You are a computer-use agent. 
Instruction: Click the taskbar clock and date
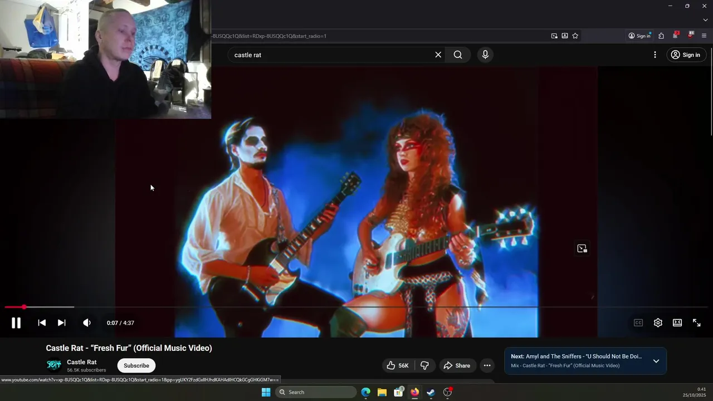695,392
